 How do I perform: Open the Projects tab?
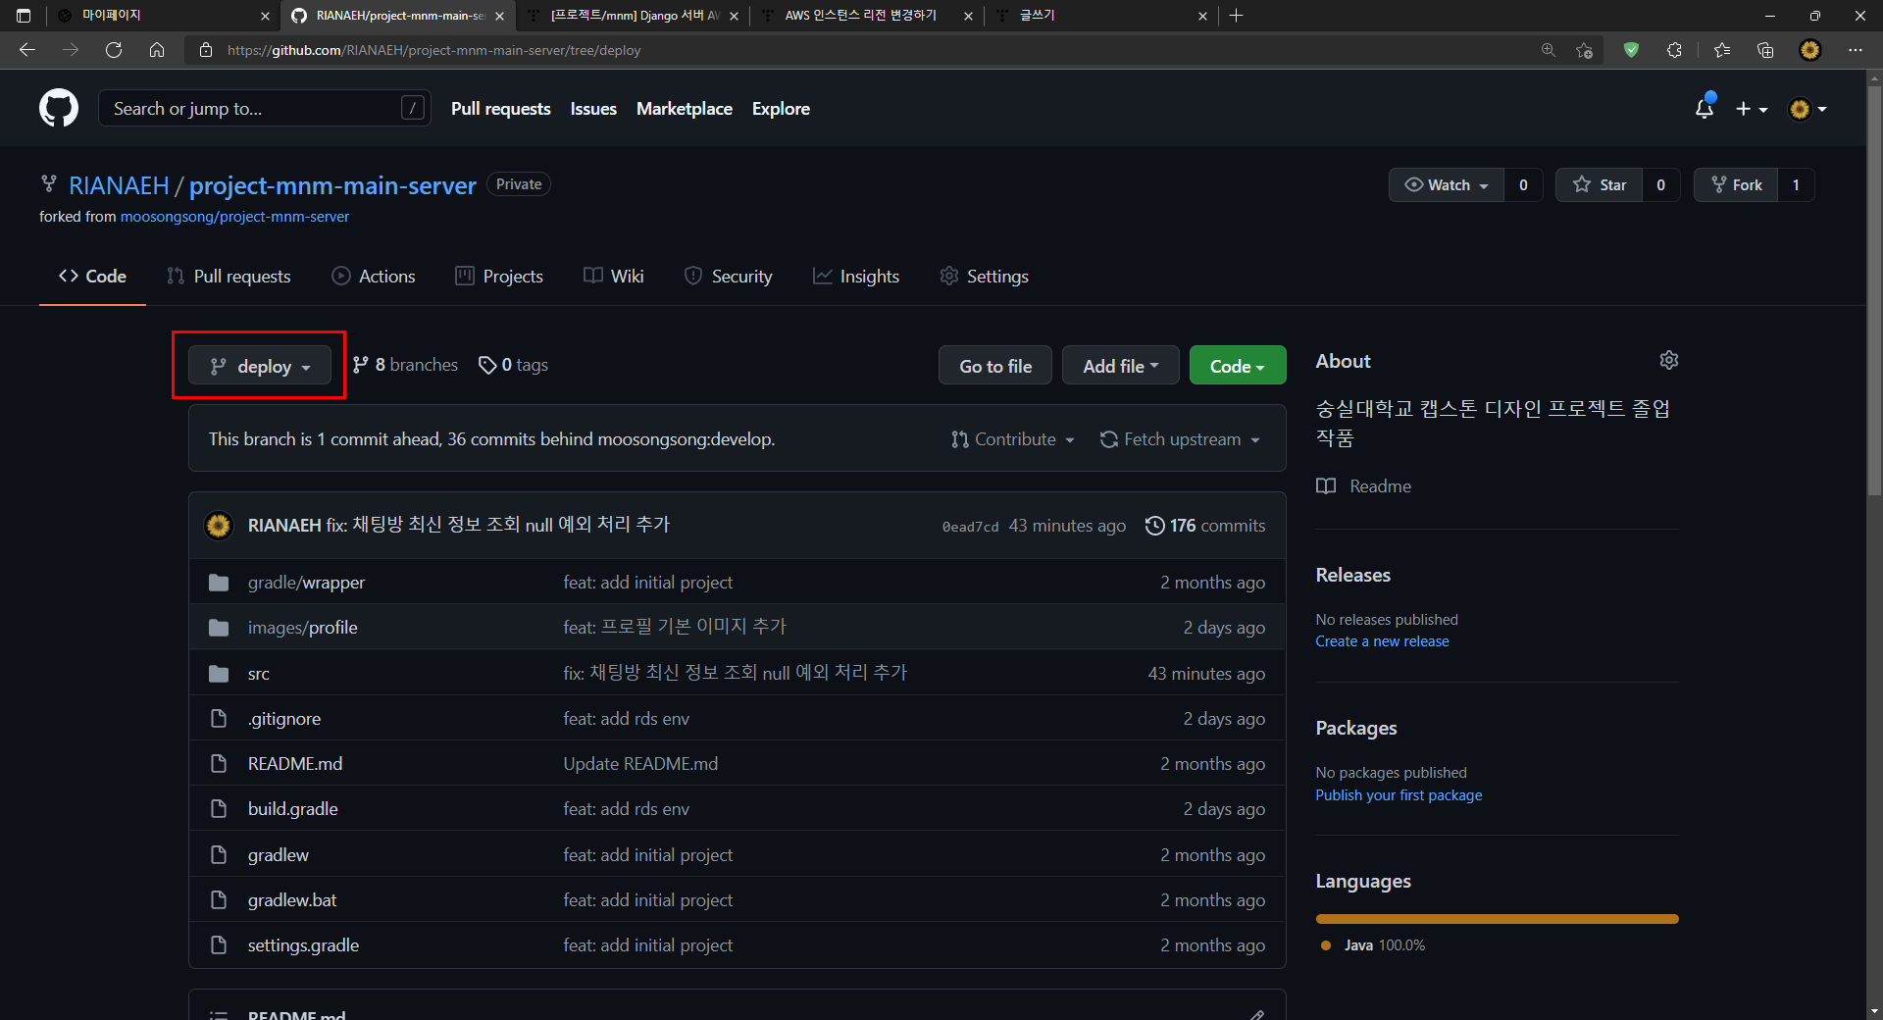499,277
